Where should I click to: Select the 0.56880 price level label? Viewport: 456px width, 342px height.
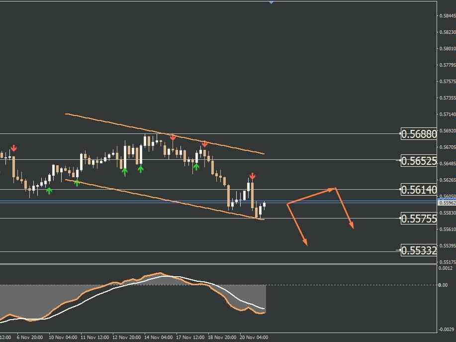click(419, 134)
